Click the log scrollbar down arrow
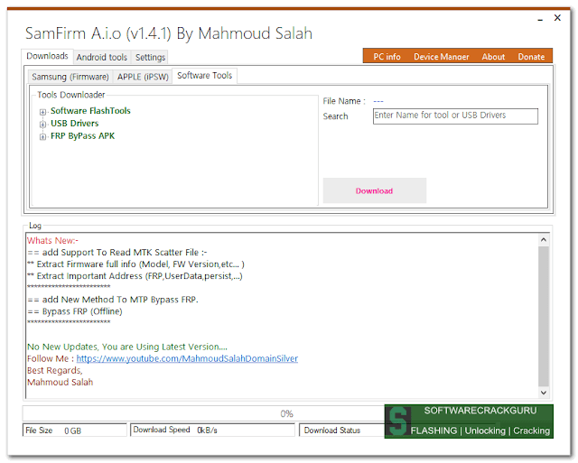The image size is (578, 463). (544, 393)
